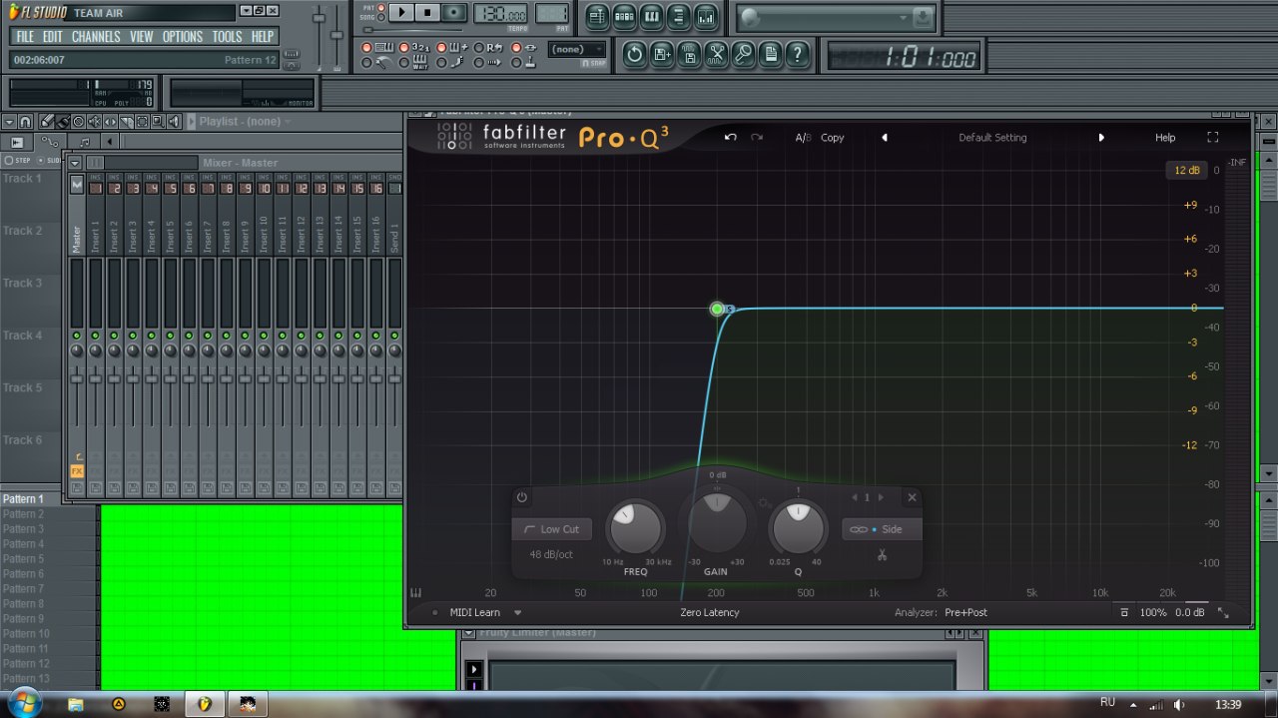Open the CHANNELS menu
Viewport: 1278px width, 718px height.
(96, 37)
